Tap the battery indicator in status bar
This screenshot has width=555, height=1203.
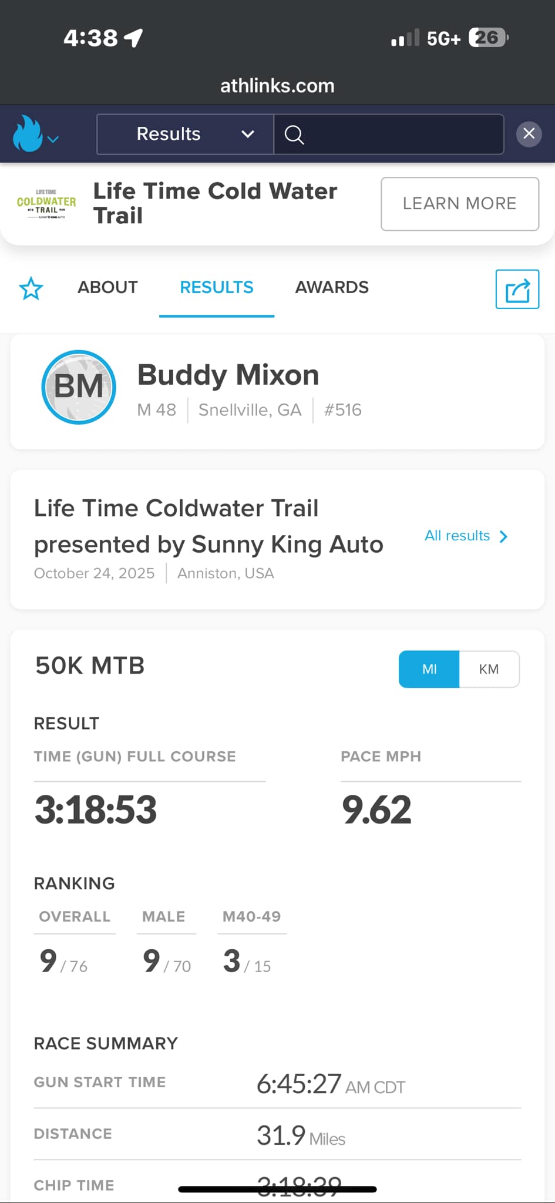point(487,38)
